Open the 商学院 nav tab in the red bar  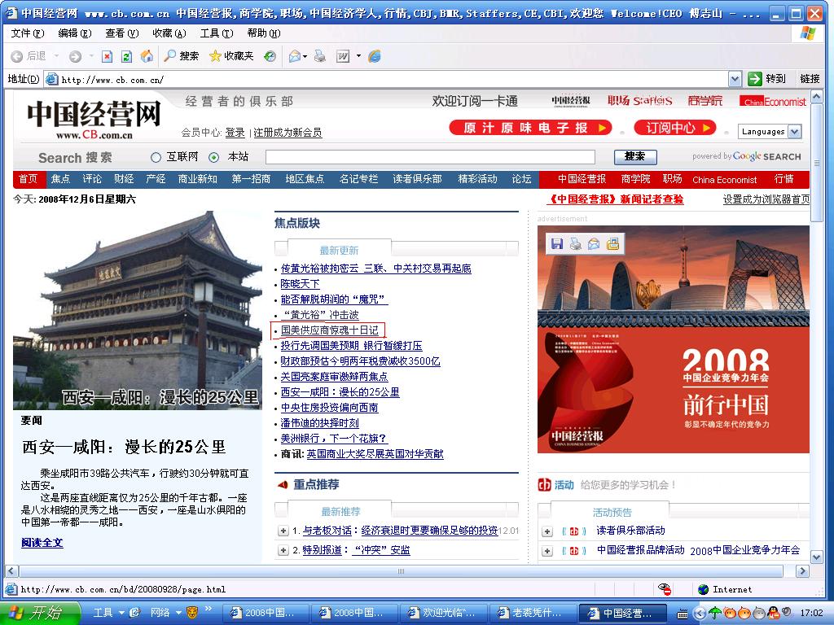[x=635, y=179]
